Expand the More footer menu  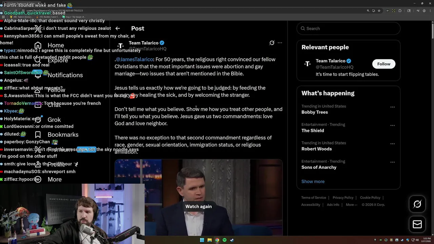(x=351, y=205)
